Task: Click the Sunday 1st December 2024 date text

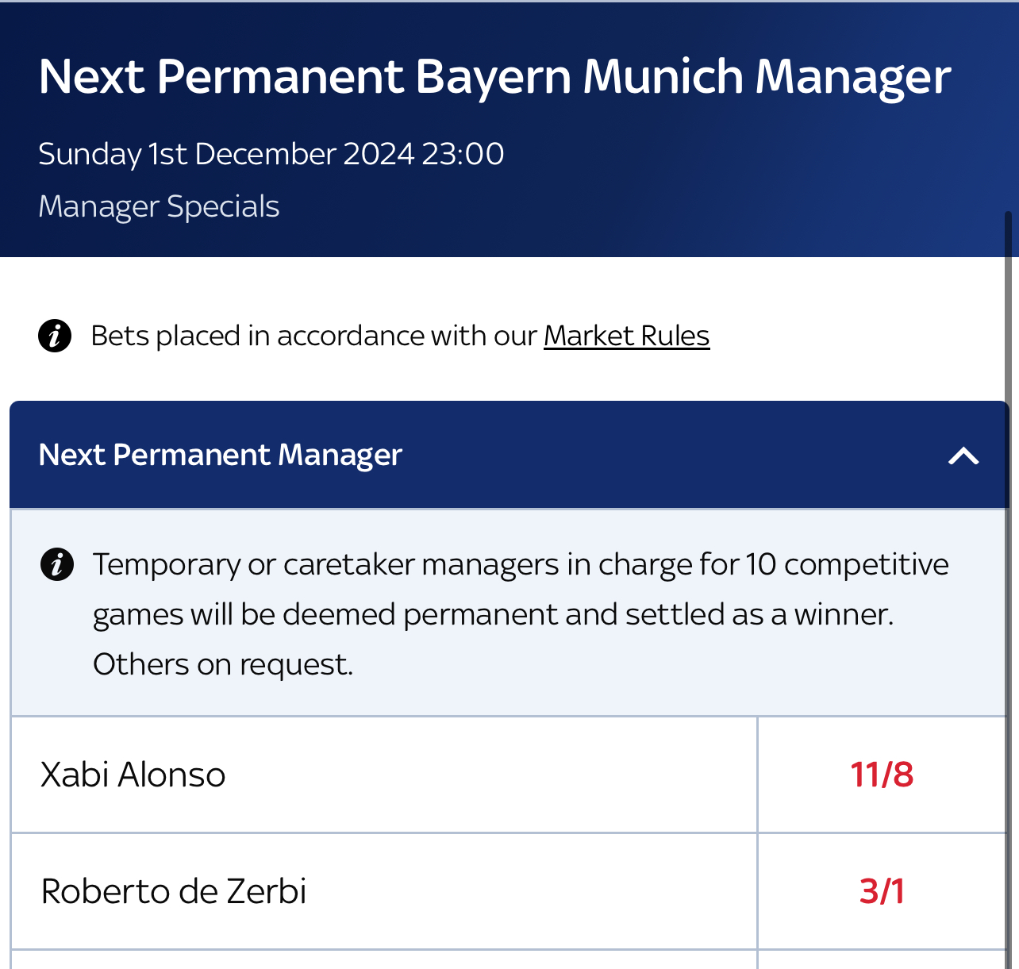Action: (226, 154)
